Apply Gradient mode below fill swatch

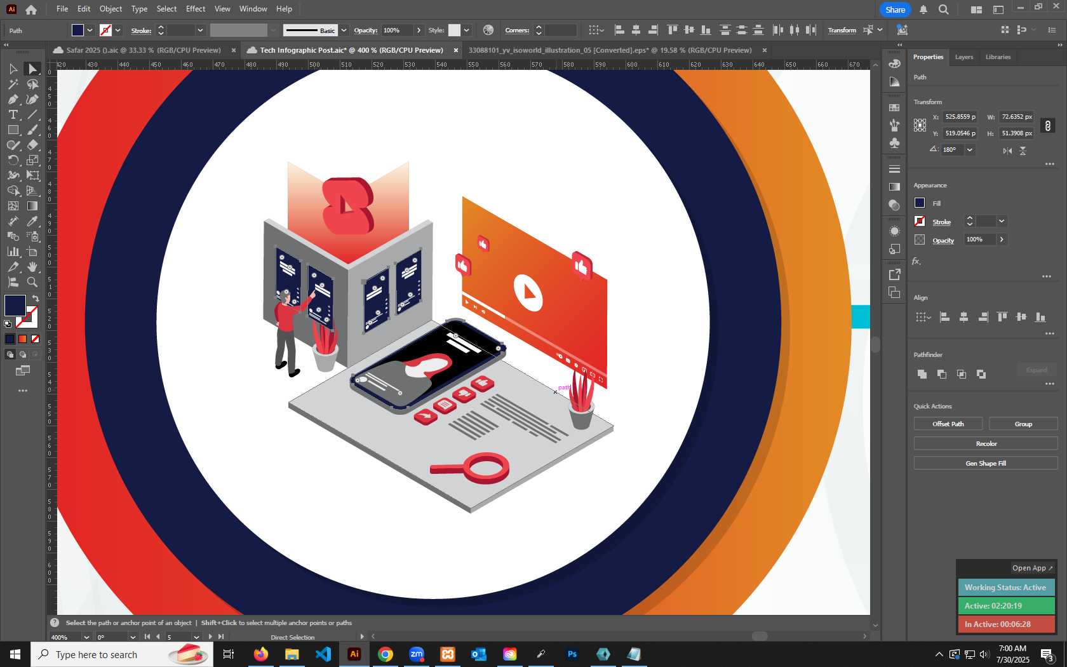pos(23,339)
